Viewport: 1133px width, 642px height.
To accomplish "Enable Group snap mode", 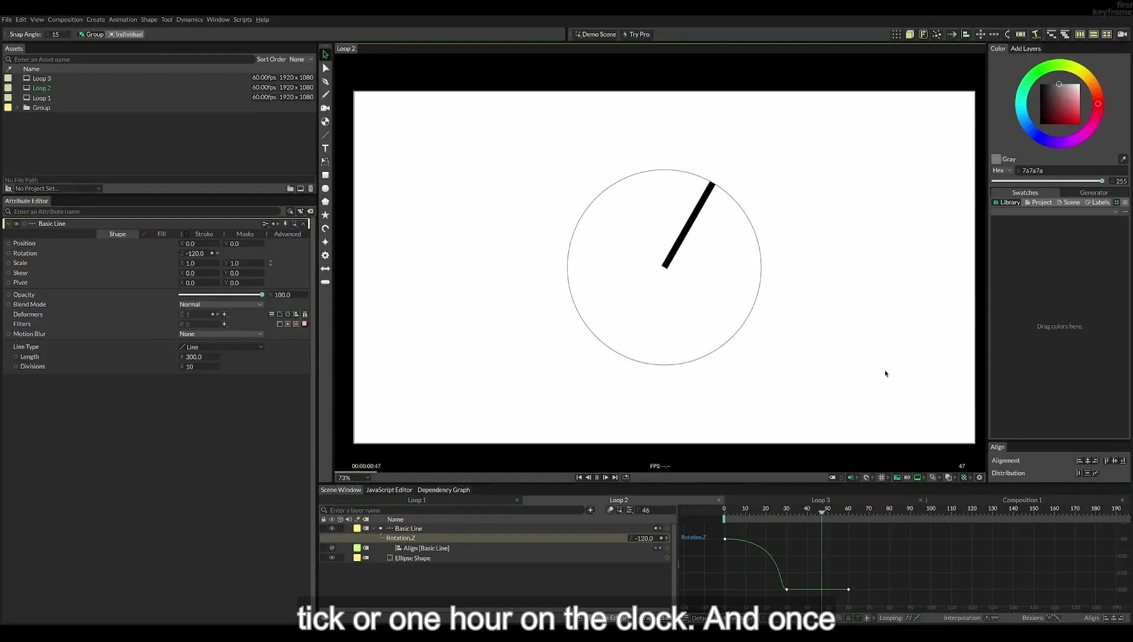I will coord(91,34).
